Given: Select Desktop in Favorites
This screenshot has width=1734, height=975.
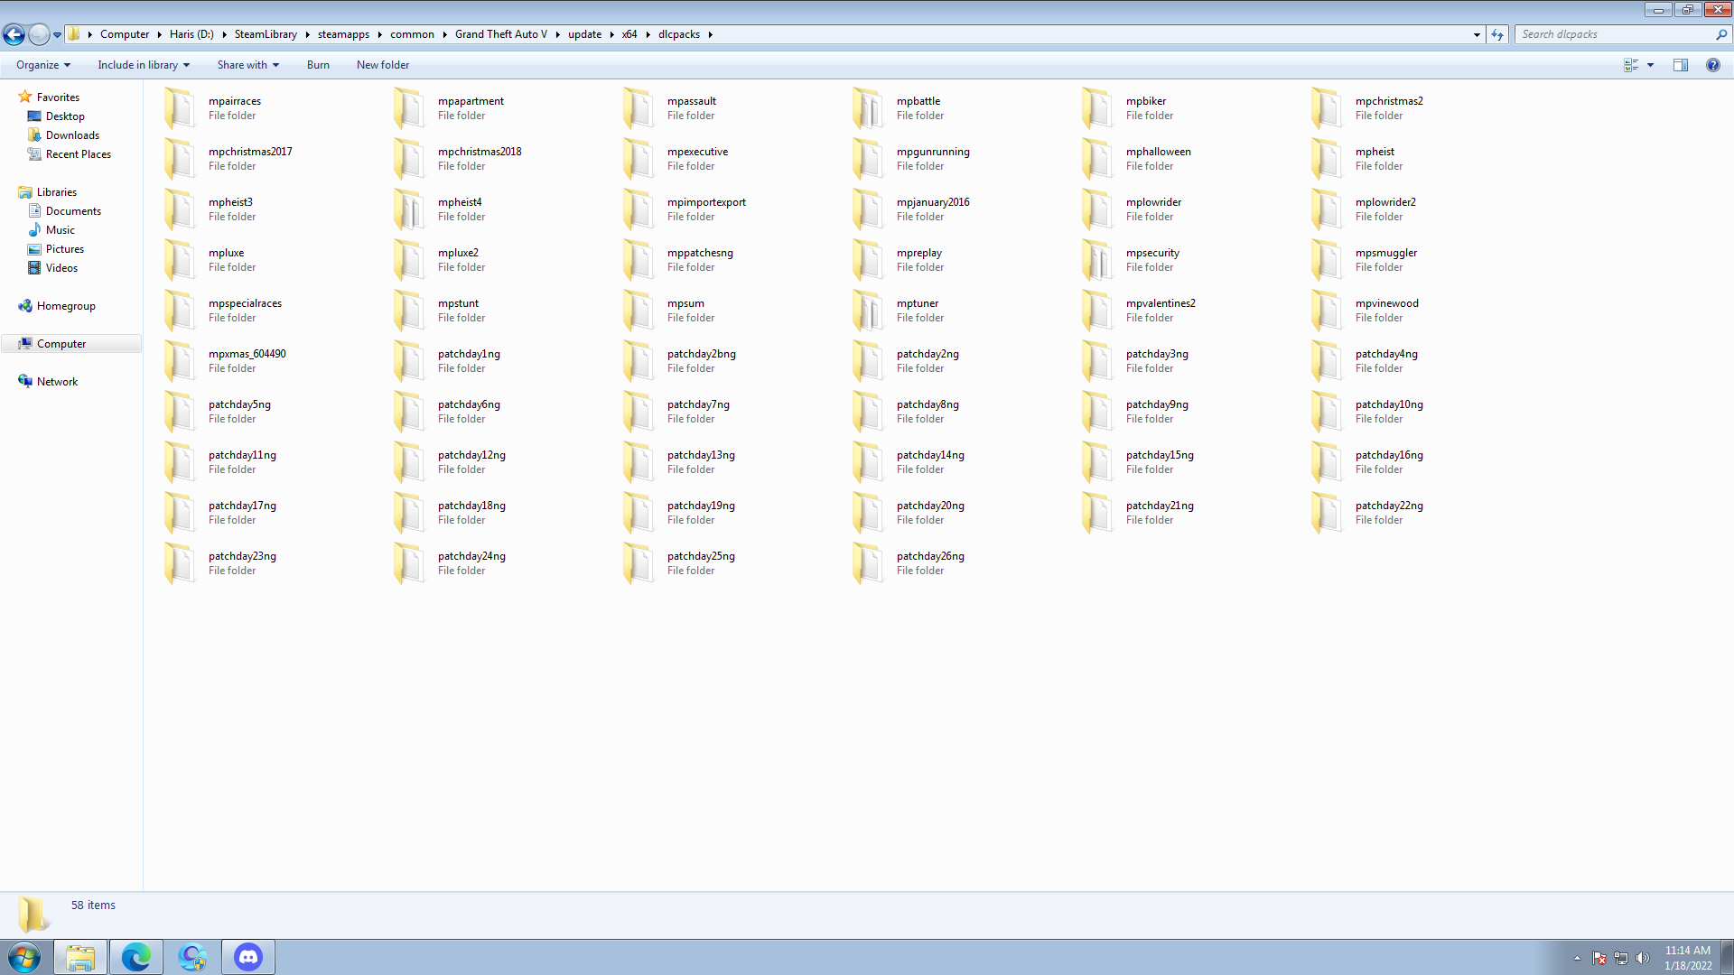Looking at the screenshot, I should coord(65,116).
